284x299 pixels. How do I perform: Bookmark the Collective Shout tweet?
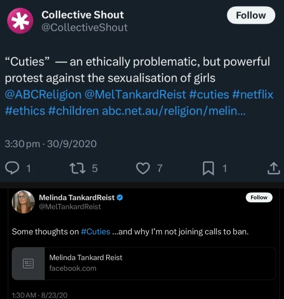tap(208, 169)
